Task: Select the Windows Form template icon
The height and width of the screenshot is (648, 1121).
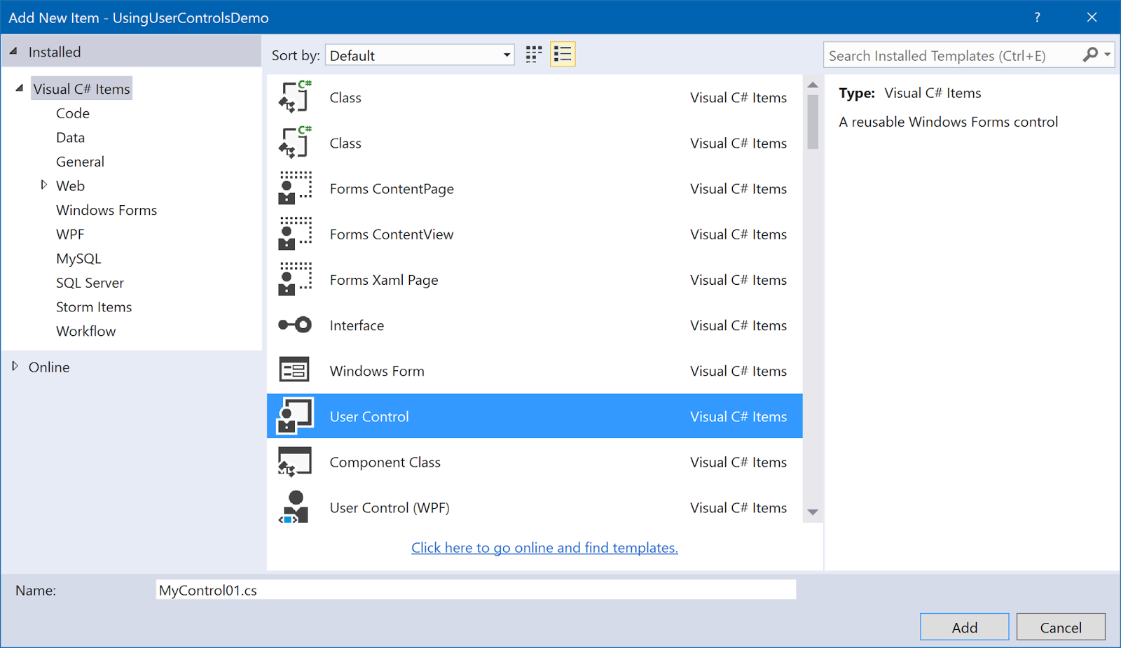Action: [294, 369]
